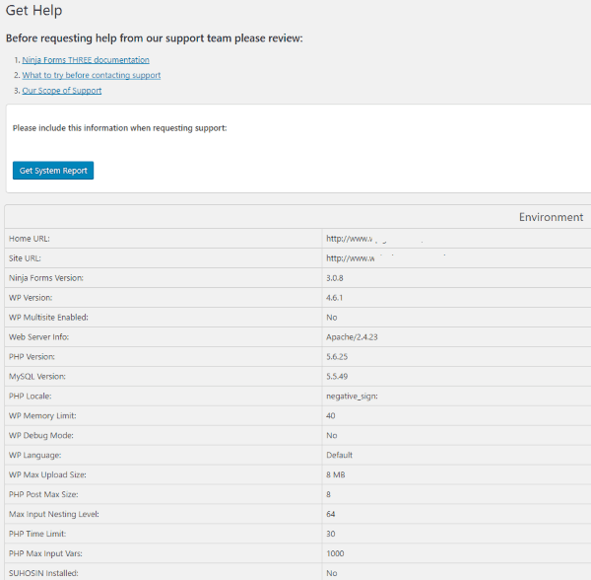This screenshot has height=580, width=591.
Task: Click the Environment table header
Action: pos(551,217)
